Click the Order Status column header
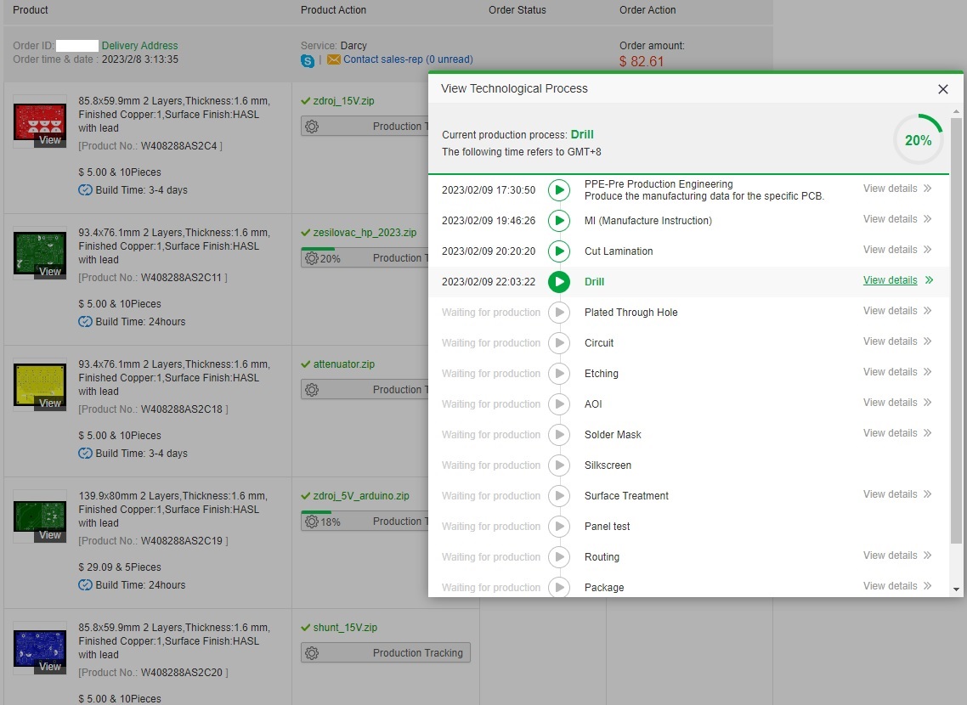 [x=517, y=10]
